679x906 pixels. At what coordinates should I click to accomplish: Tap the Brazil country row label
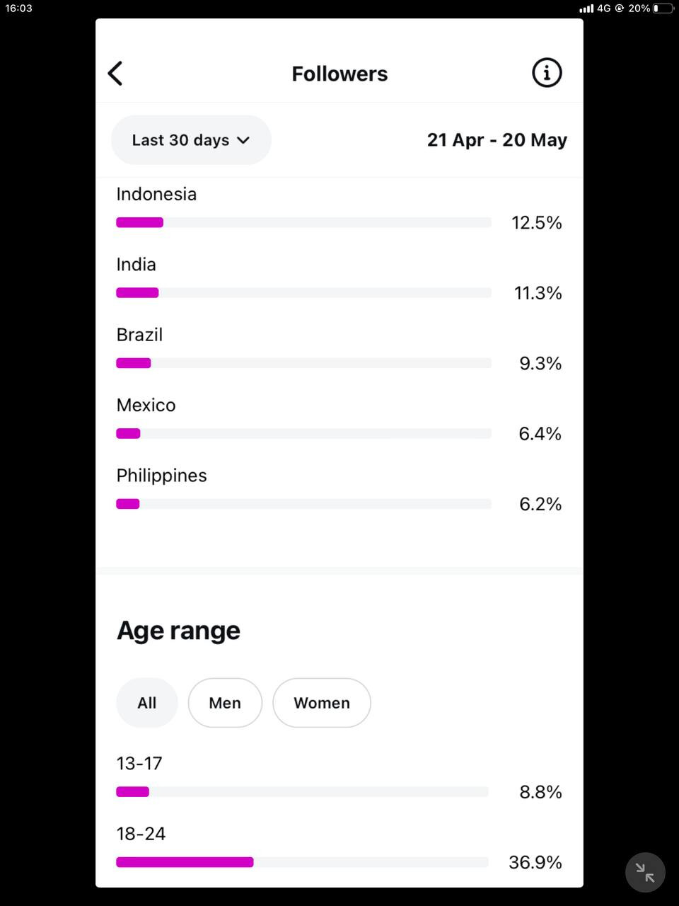click(139, 335)
